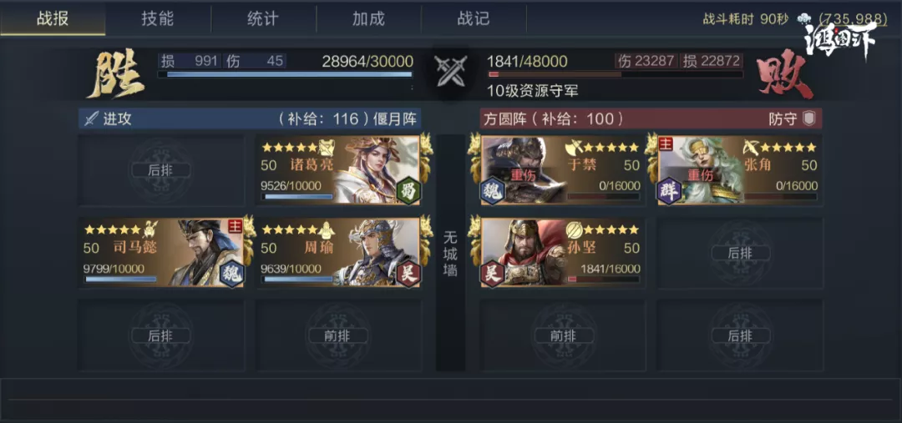The width and height of the screenshot is (902, 423).
Task: Click the 蜀 faction badge on 诸葛亮
Action: pyautogui.click(x=411, y=191)
